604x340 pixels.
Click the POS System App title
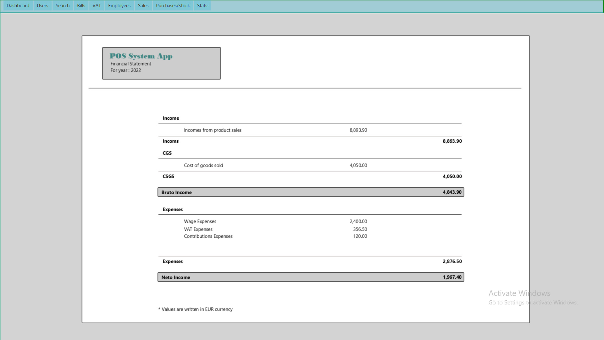coord(141,56)
